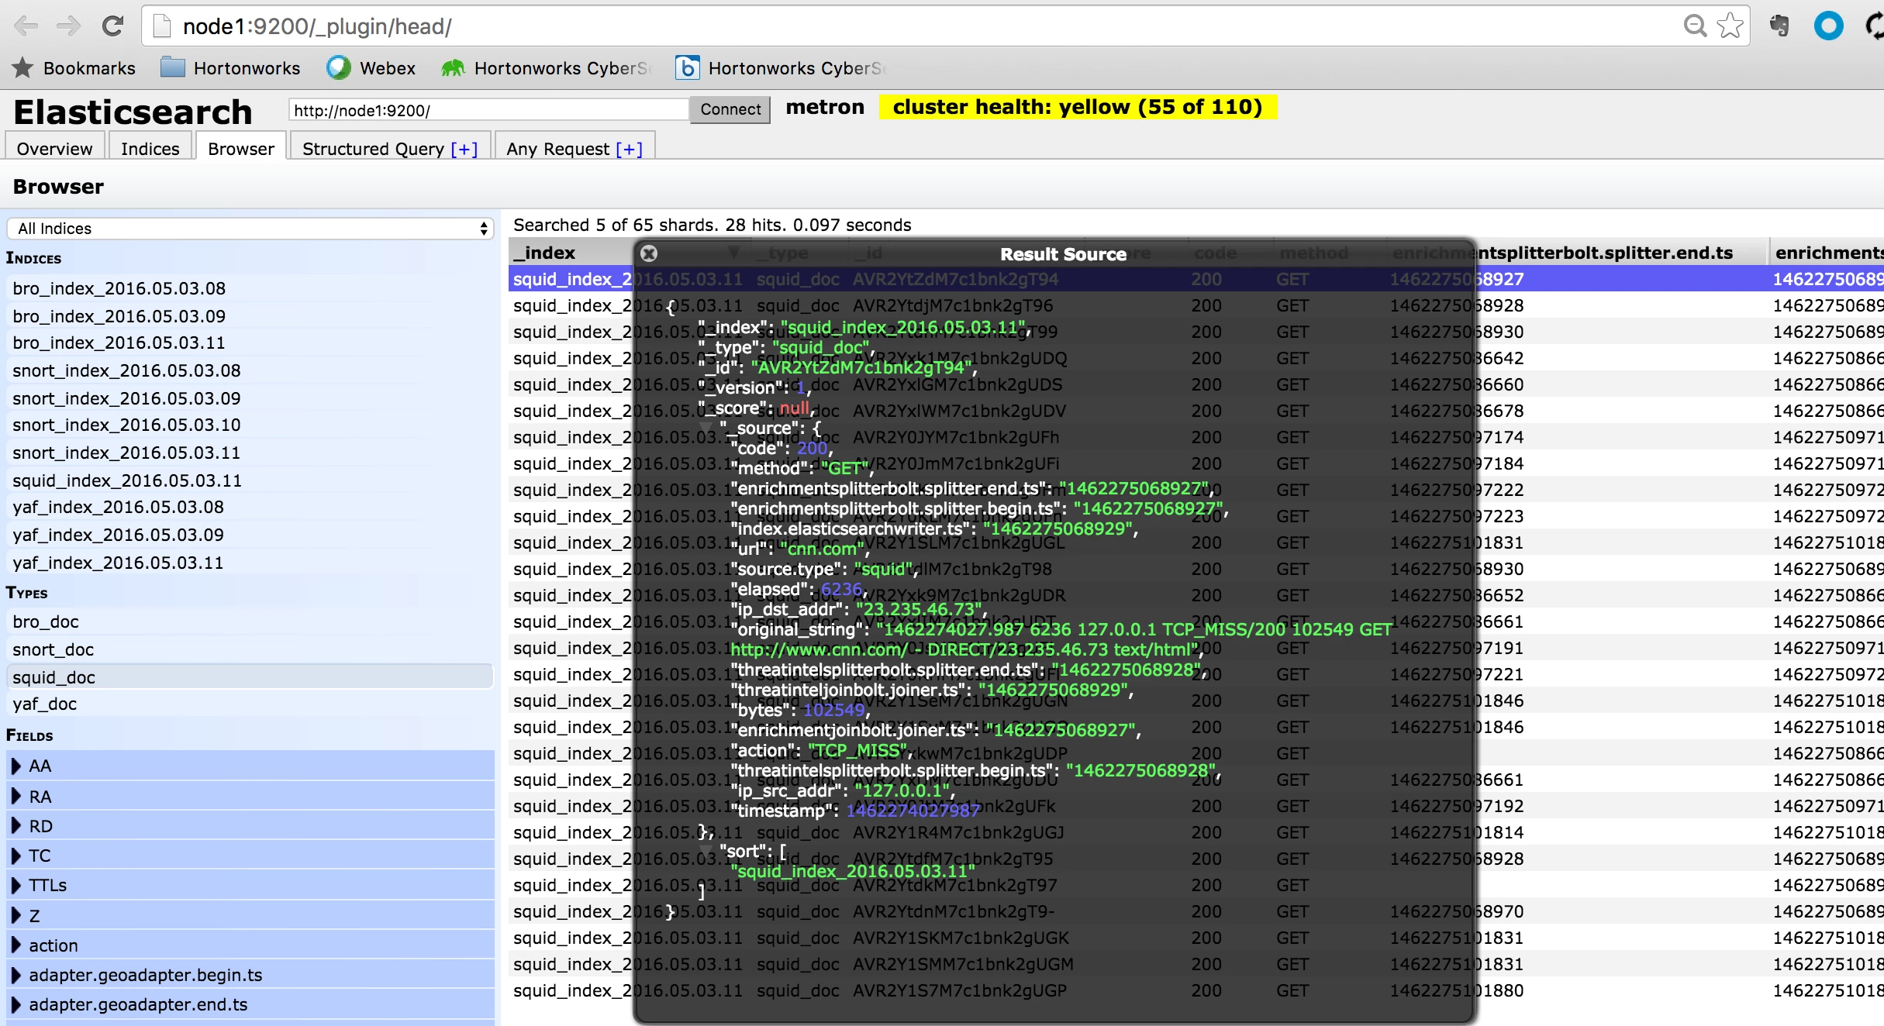Image resolution: width=1884 pixels, height=1026 pixels.
Task: Bookmark this page with the star icon
Action: coord(1730,26)
